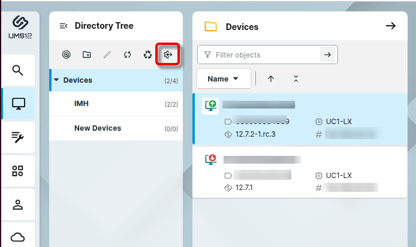Click the refresh icon in Directory Tree toolbar
Screen dimensions: 416x247
pyautogui.click(x=127, y=55)
